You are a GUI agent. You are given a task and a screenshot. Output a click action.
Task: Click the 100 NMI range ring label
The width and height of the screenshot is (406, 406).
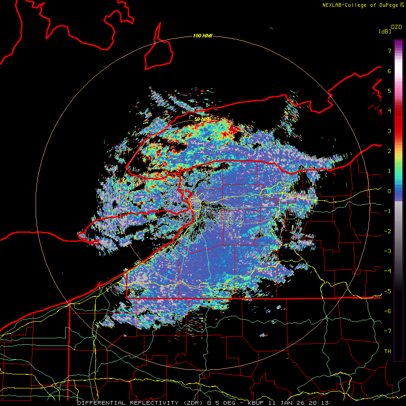[x=203, y=36]
